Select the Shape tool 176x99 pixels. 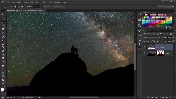3,76
